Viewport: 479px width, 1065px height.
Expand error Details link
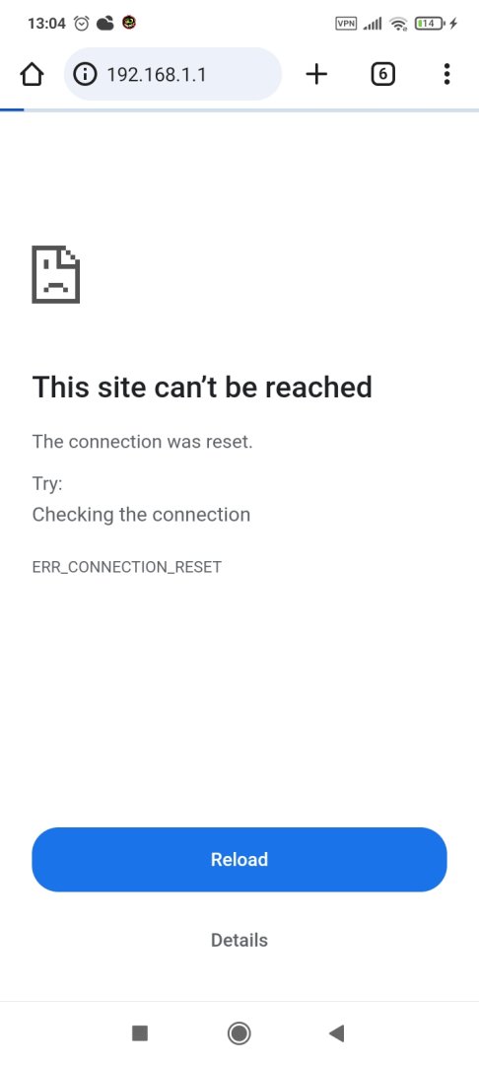point(239,940)
